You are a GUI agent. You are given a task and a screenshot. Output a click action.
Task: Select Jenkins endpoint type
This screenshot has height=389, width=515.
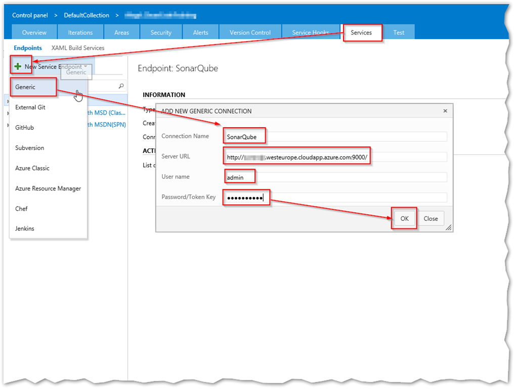25,228
